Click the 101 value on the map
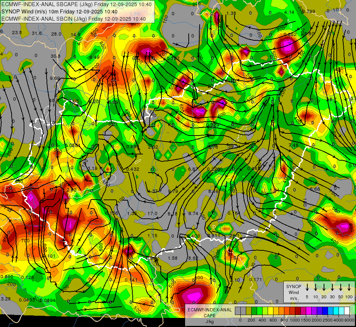This screenshot has height=327, width=356. [x=51, y=256]
